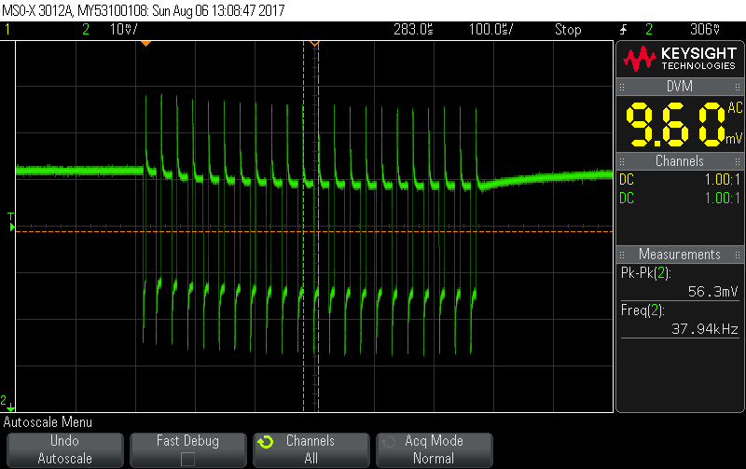Expand the DVM panel header
746x469 pixels.
tap(679, 86)
